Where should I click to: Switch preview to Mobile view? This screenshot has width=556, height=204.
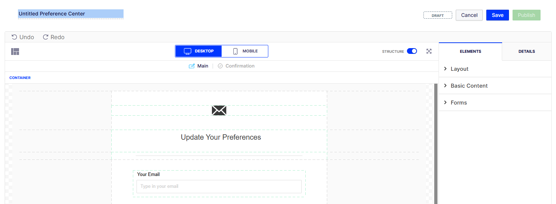click(245, 51)
